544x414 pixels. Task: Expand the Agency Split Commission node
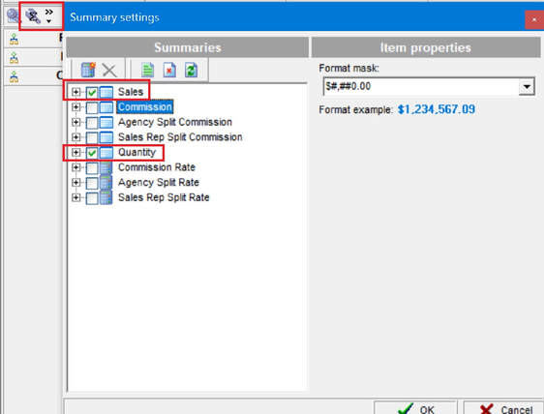76,122
